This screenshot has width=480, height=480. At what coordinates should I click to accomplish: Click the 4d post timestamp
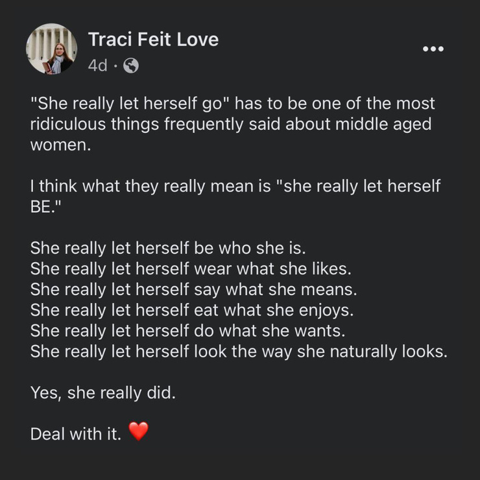click(98, 66)
